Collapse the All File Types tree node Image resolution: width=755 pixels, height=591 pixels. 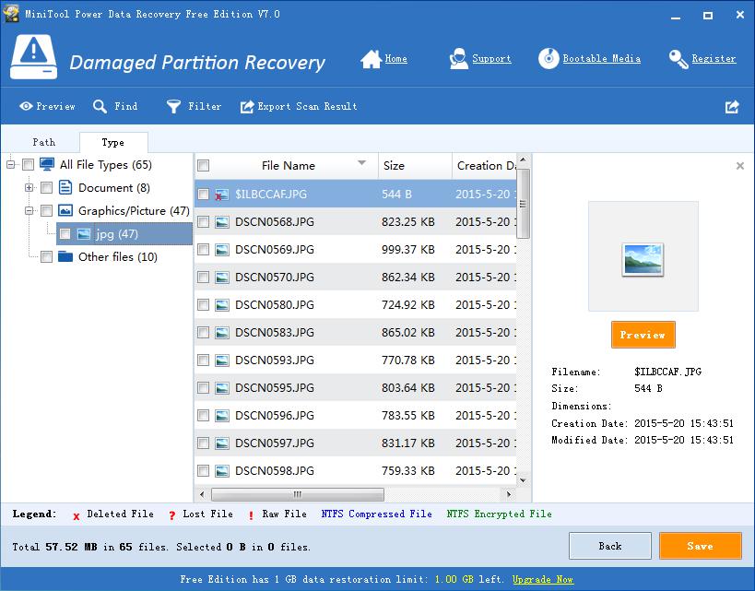pos(10,165)
